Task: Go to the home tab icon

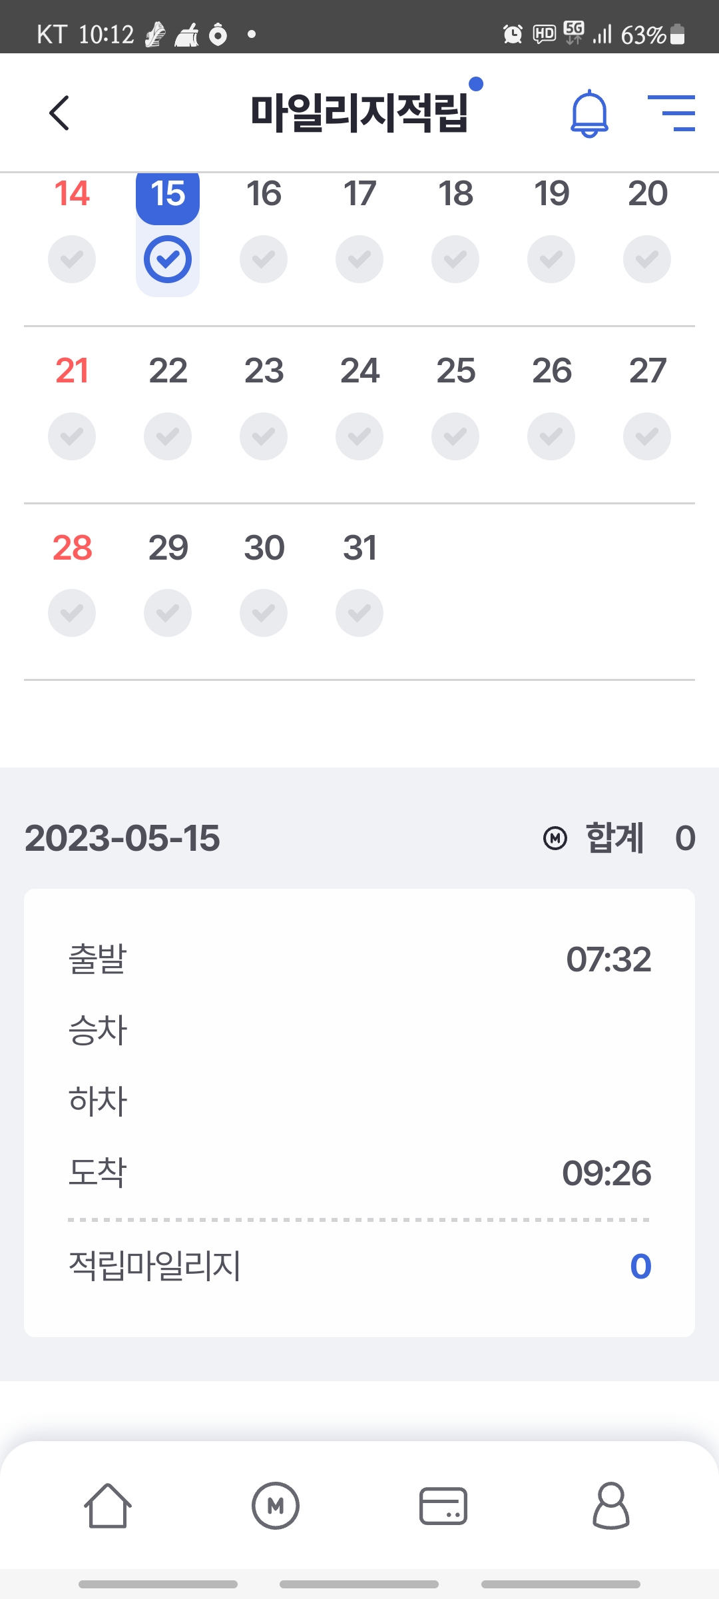Action: (108, 1505)
